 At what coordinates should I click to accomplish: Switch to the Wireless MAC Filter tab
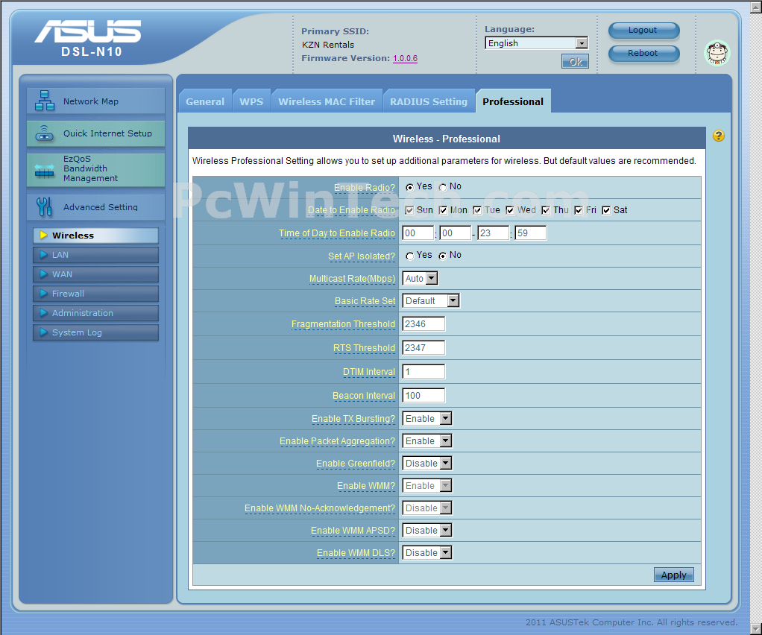(x=327, y=101)
